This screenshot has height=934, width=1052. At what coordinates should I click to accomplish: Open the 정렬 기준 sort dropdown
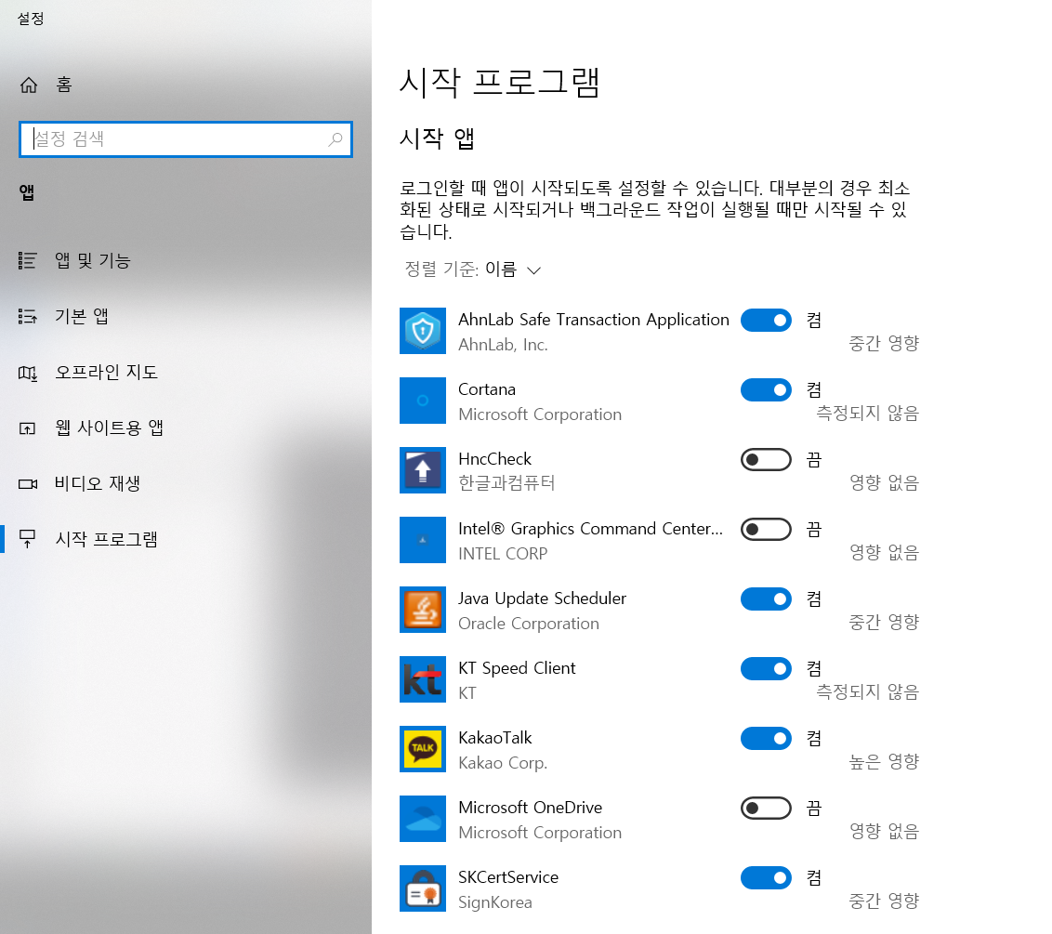click(473, 270)
